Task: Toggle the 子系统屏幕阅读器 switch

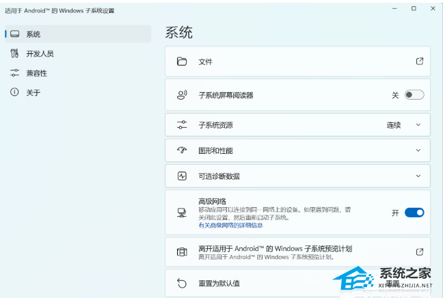Action: coord(414,95)
